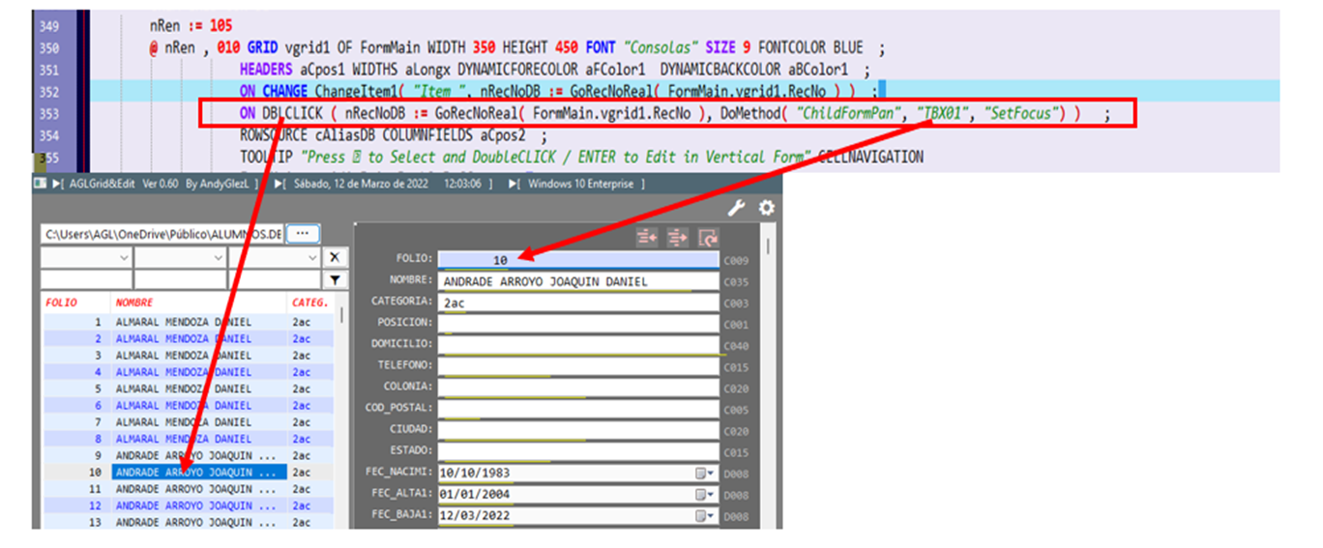The image size is (1323, 548).
Task: Click the middle pink list-arrow form icon
Action: tap(678, 237)
